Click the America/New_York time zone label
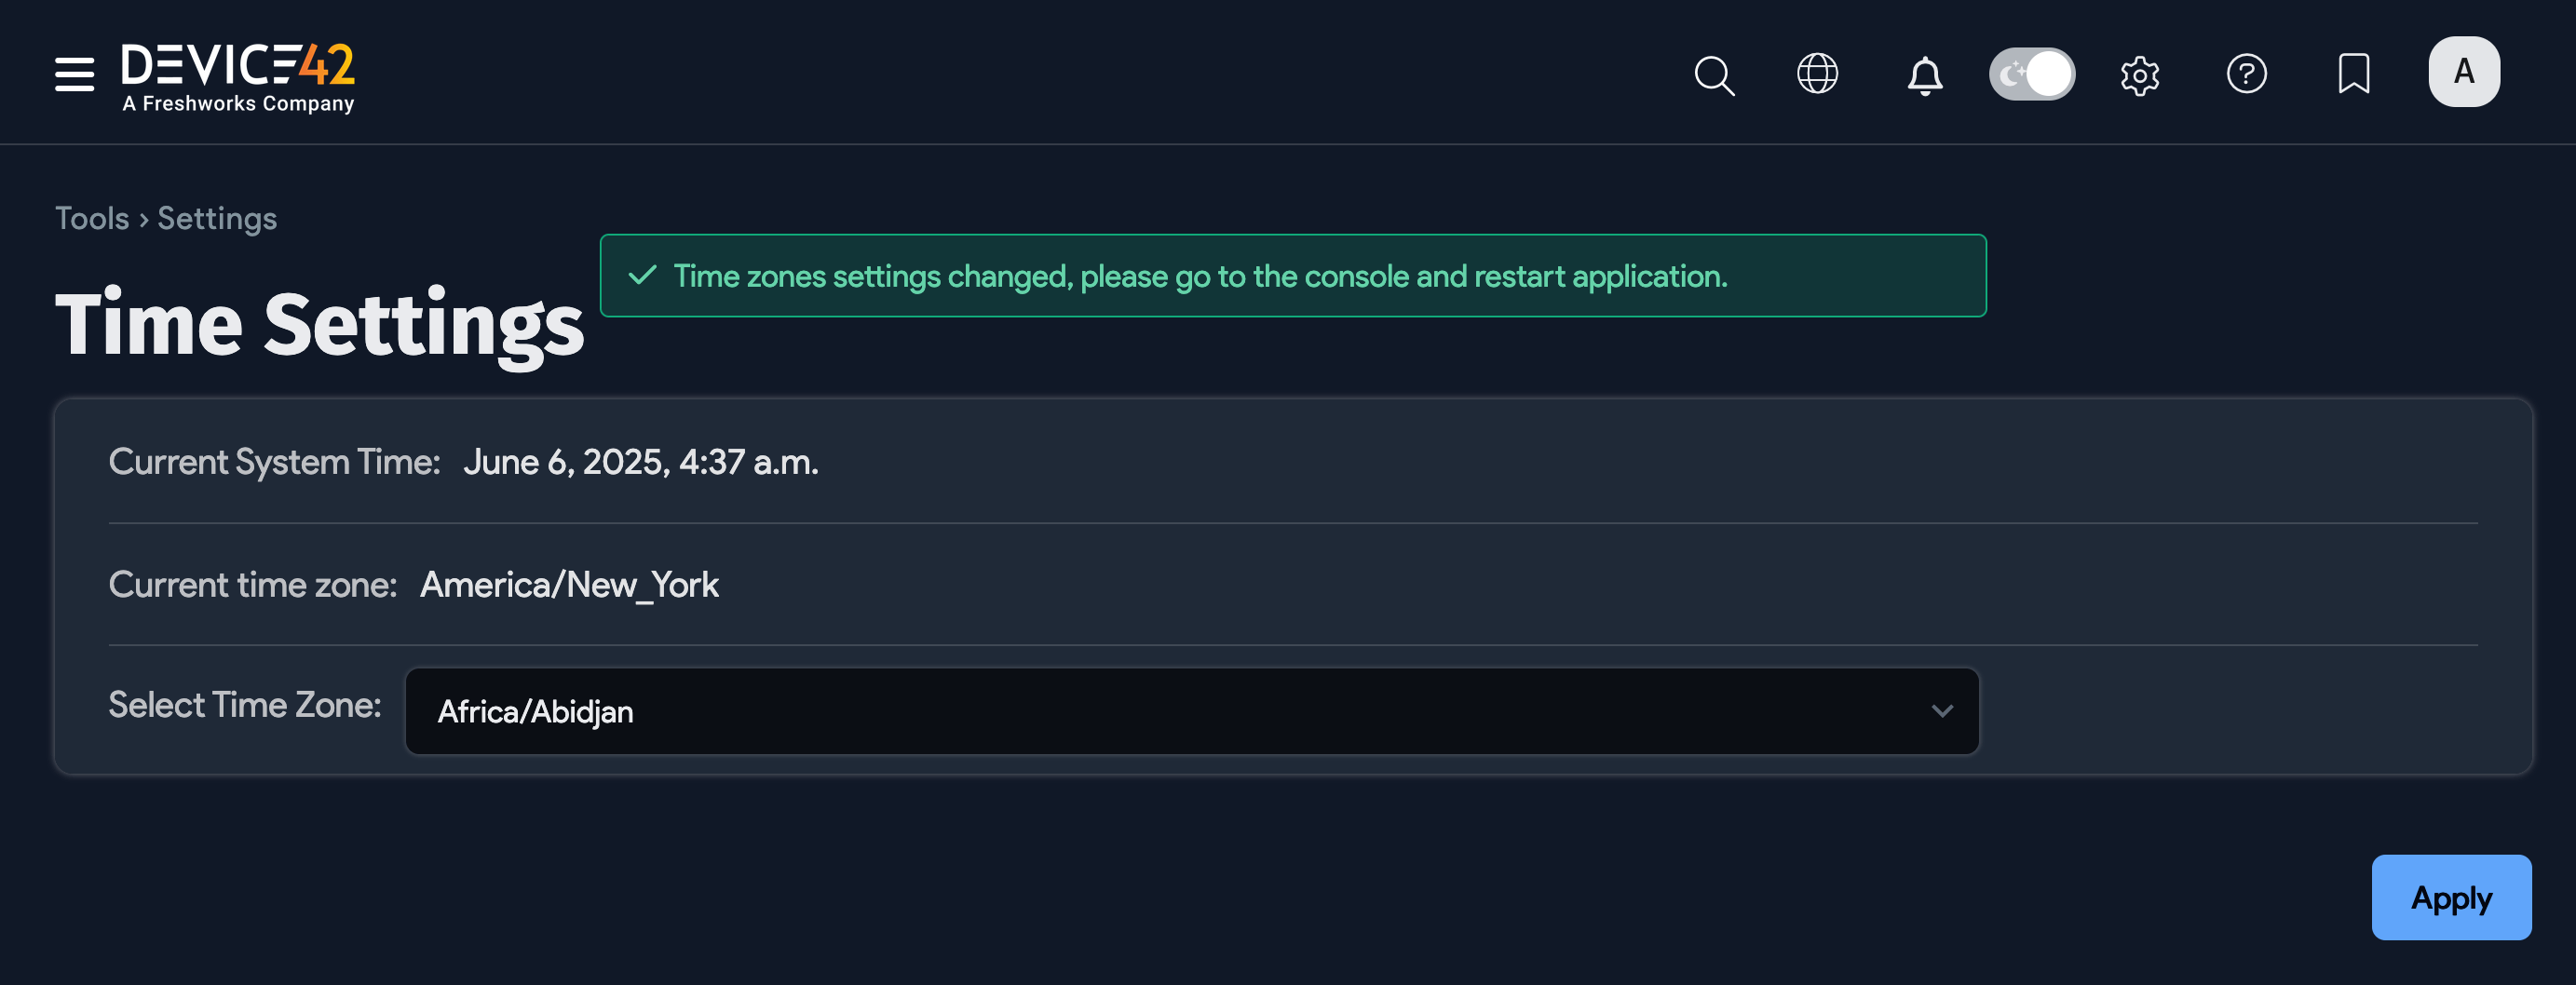This screenshot has width=2576, height=985. (570, 584)
